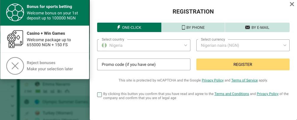The image size is (297, 120).
Task: Open Google Privacy Policy link near reCAPTCHA
Action: [213, 80]
